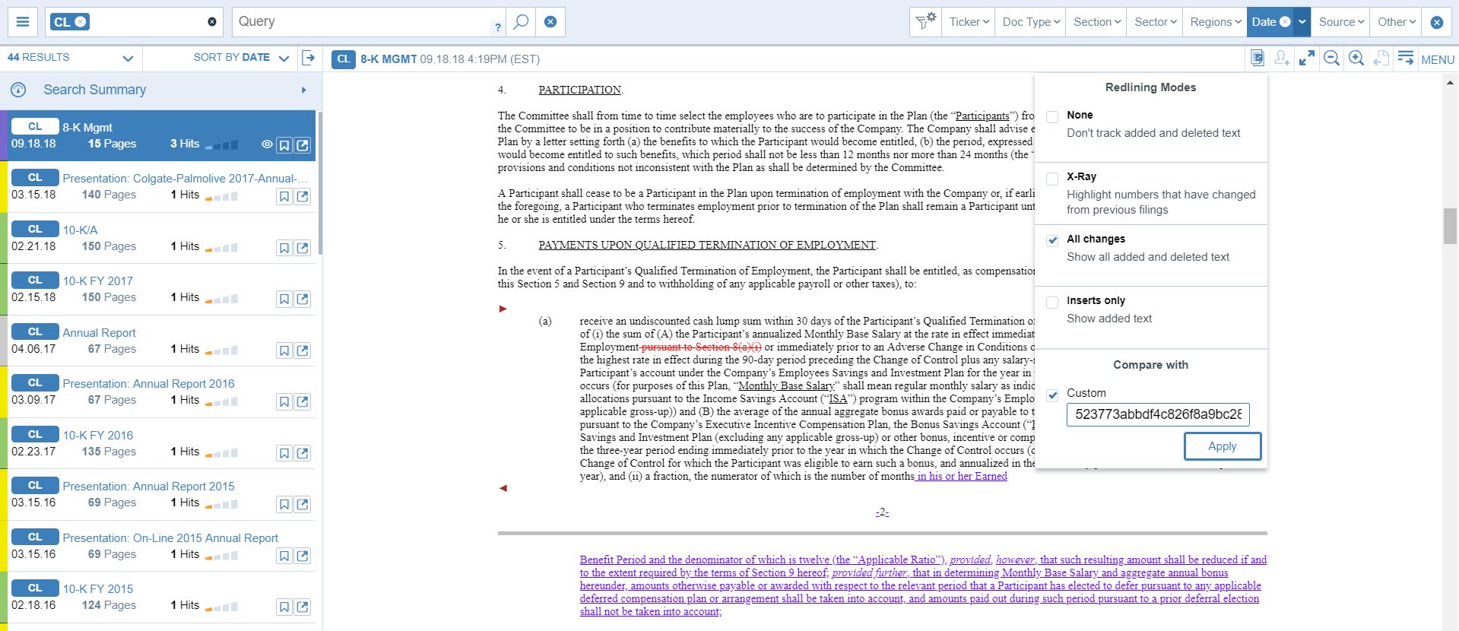Open the Sector filter dropdown
The image size is (1459, 631).
point(1155,22)
